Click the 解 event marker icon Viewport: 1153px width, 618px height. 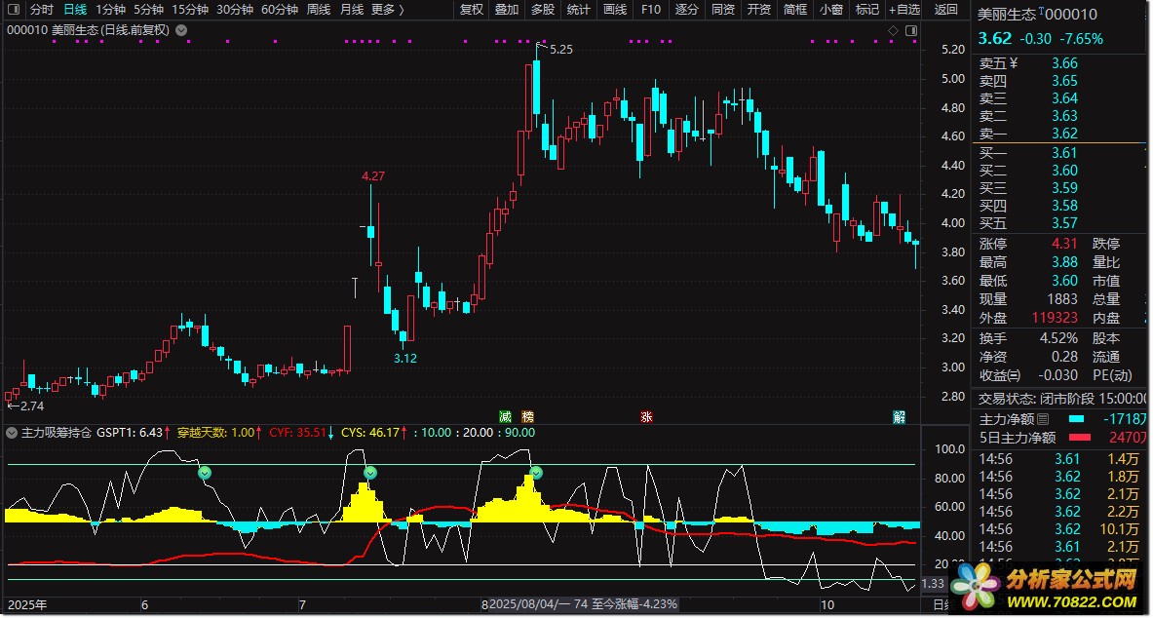click(899, 417)
